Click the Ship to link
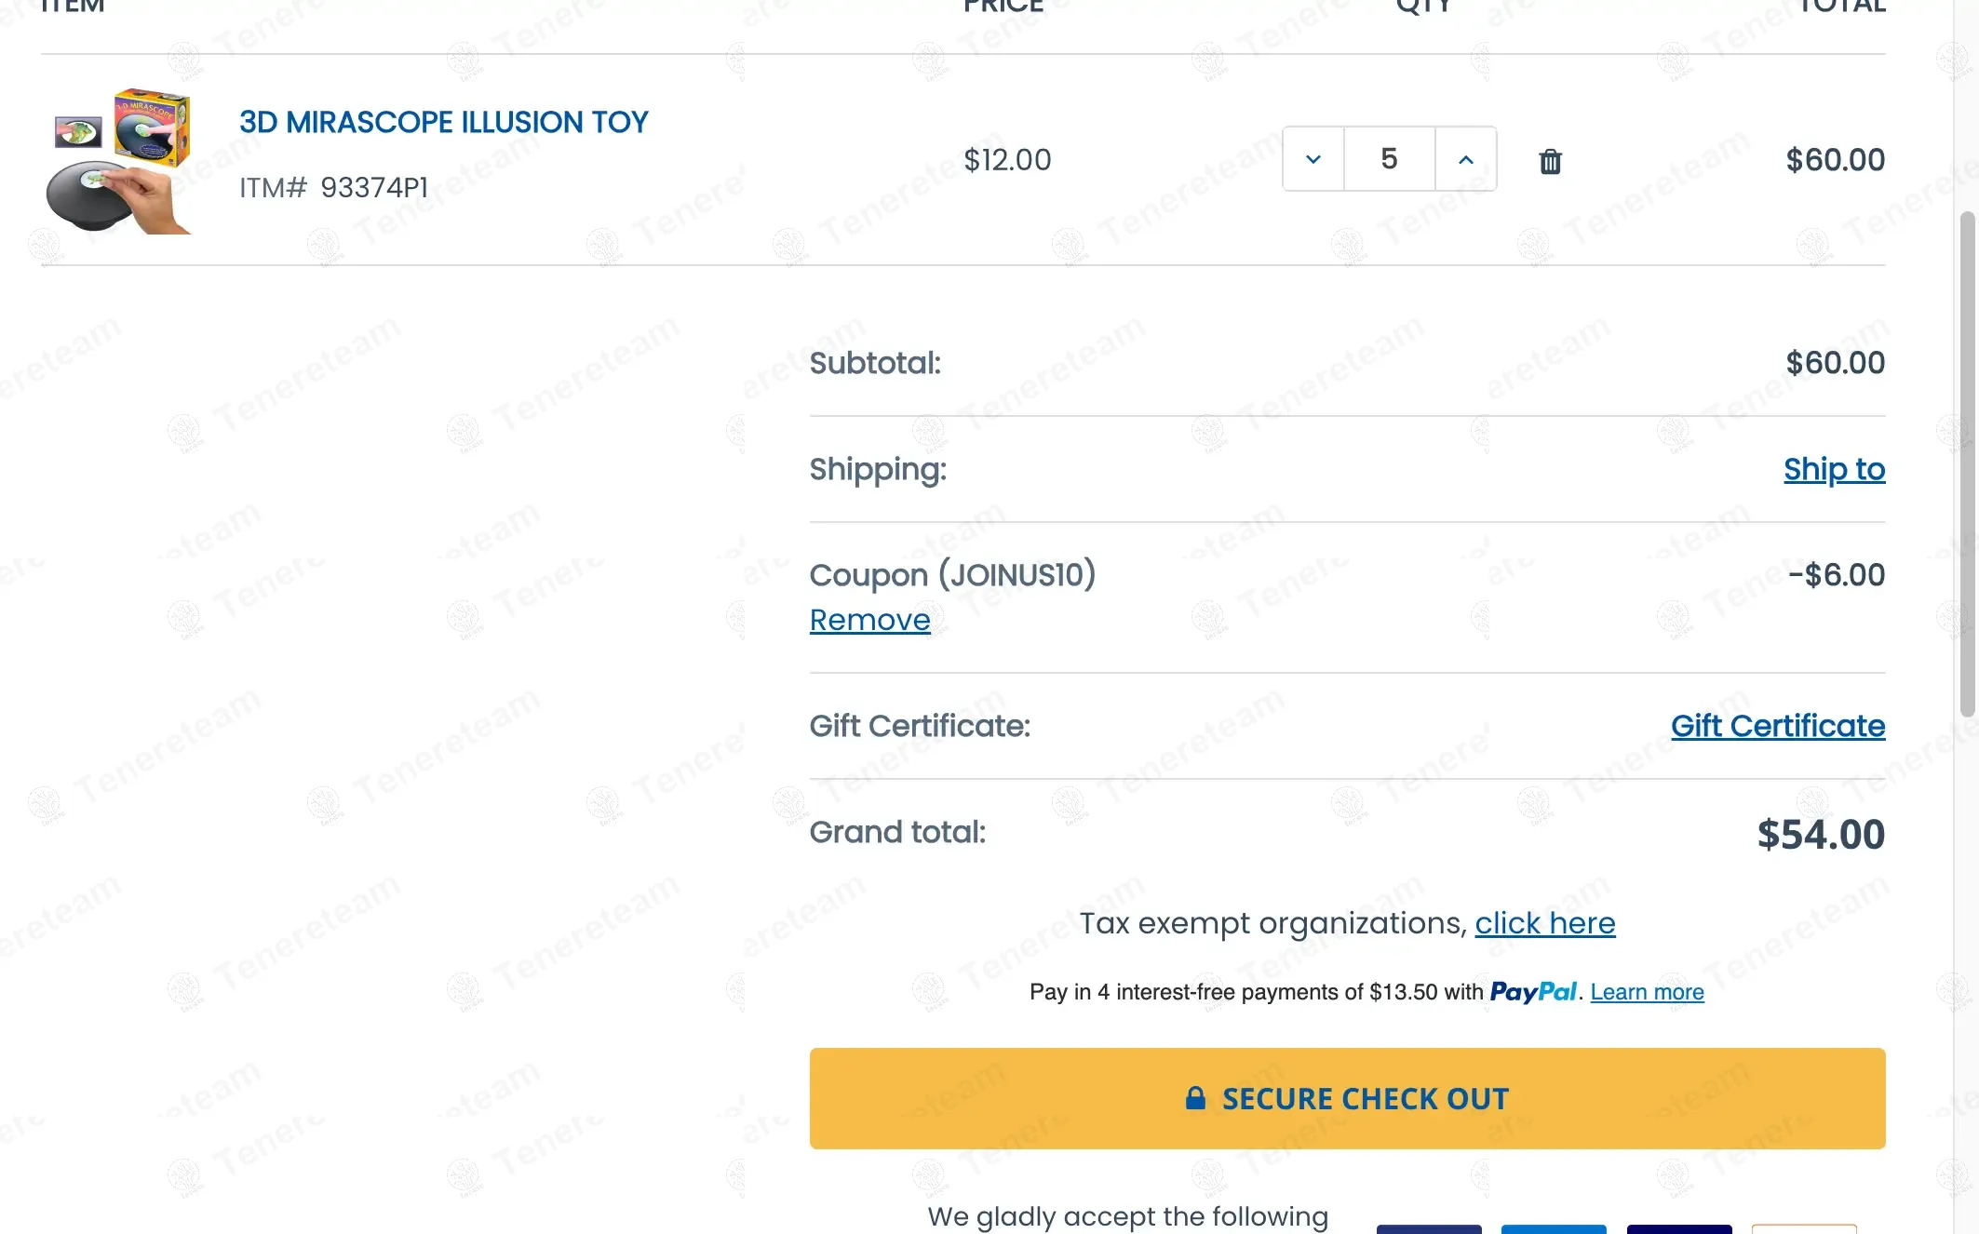Screen dimensions: 1979x1234 [1834, 469]
